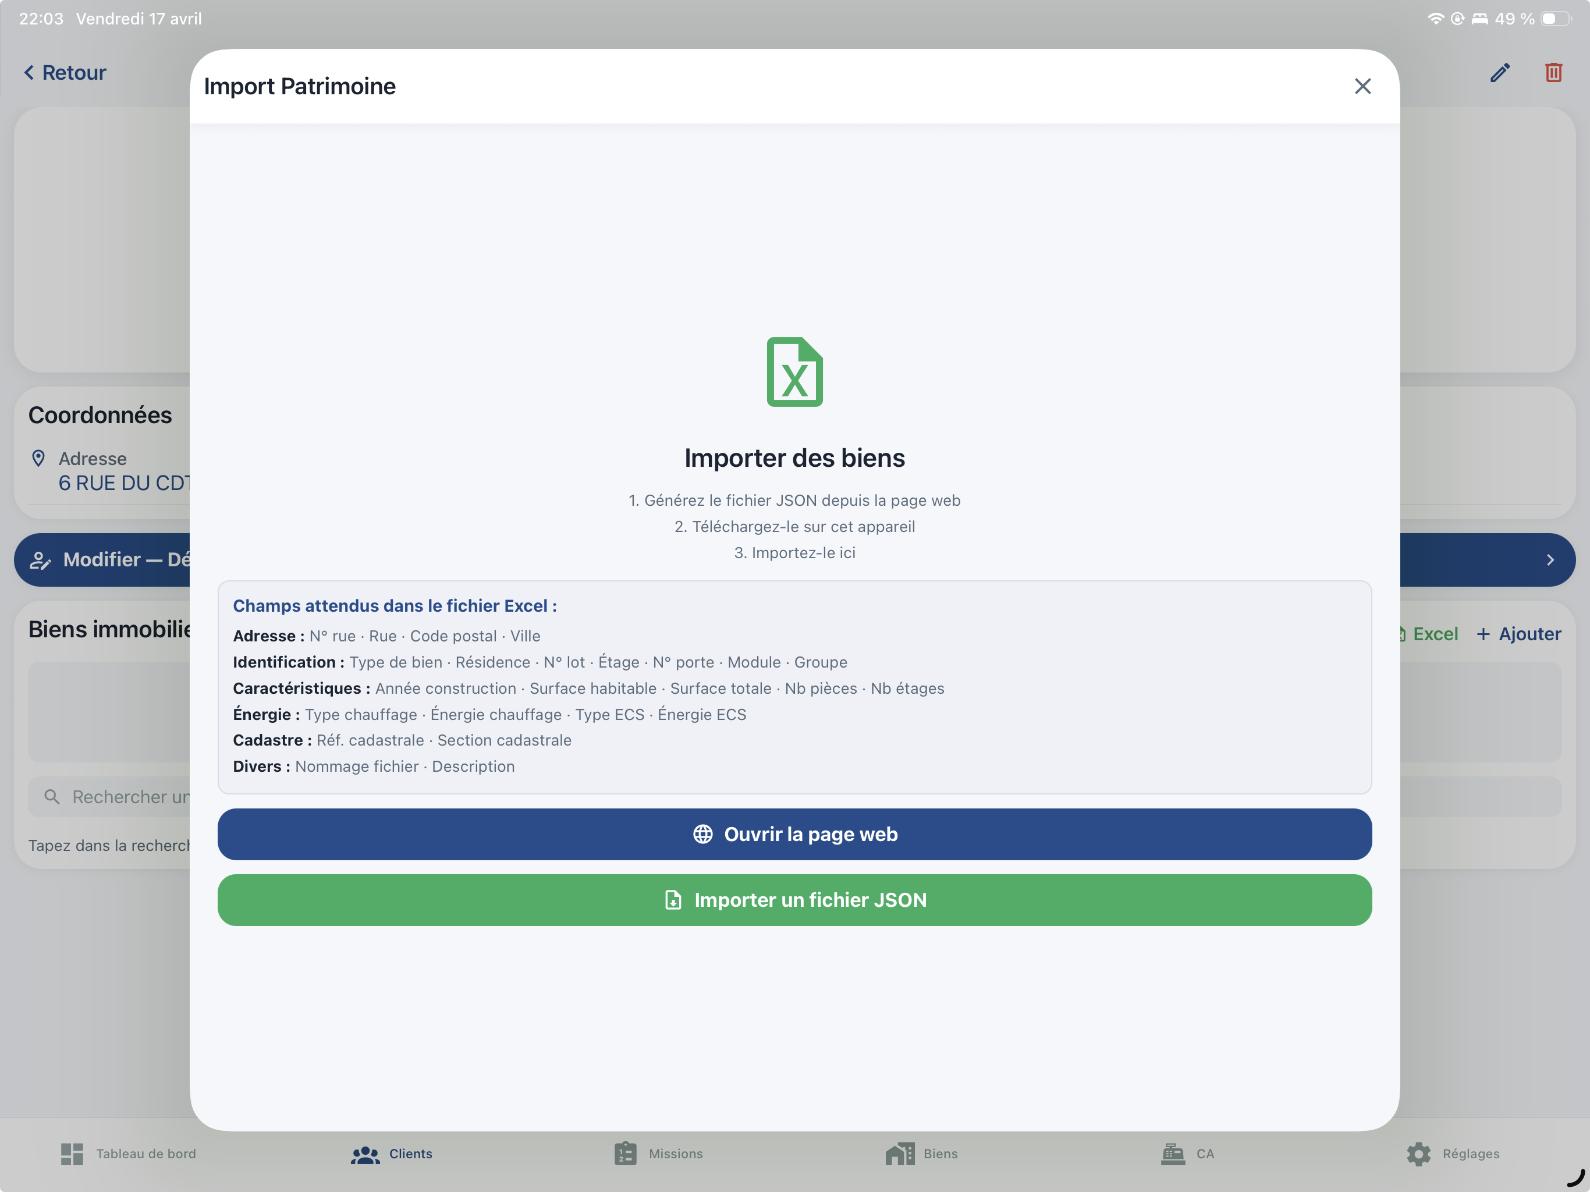Tap the red trash delete icon
The width and height of the screenshot is (1590, 1192).
[x=1553, y=73]
